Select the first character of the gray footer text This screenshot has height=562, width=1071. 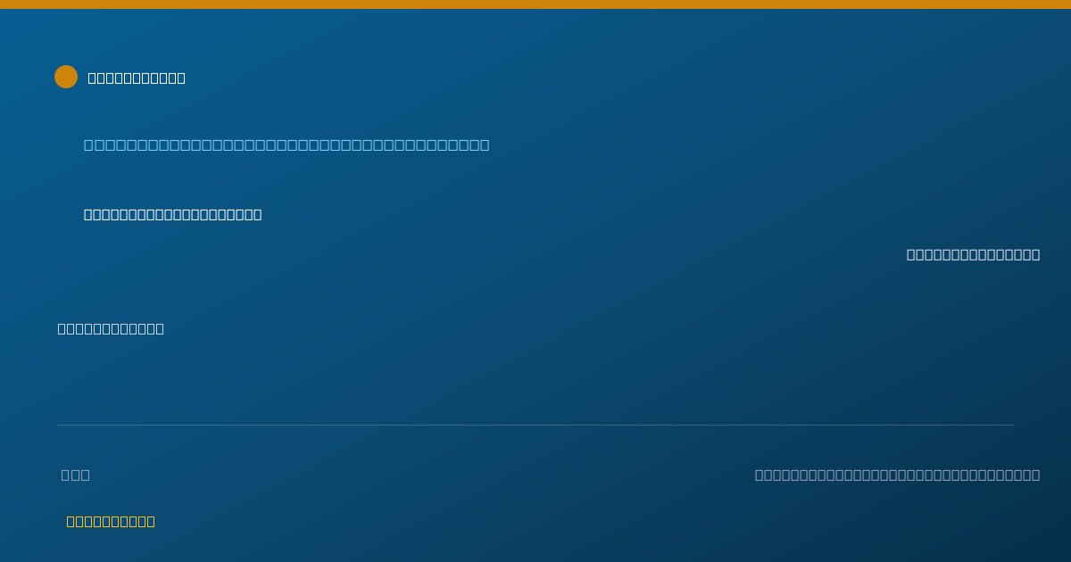760,475
